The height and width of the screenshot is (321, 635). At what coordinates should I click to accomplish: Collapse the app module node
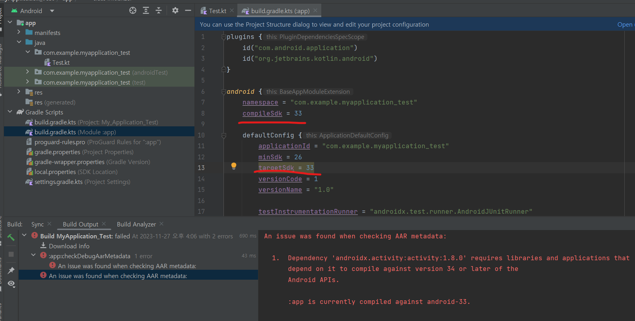(10, 23)
